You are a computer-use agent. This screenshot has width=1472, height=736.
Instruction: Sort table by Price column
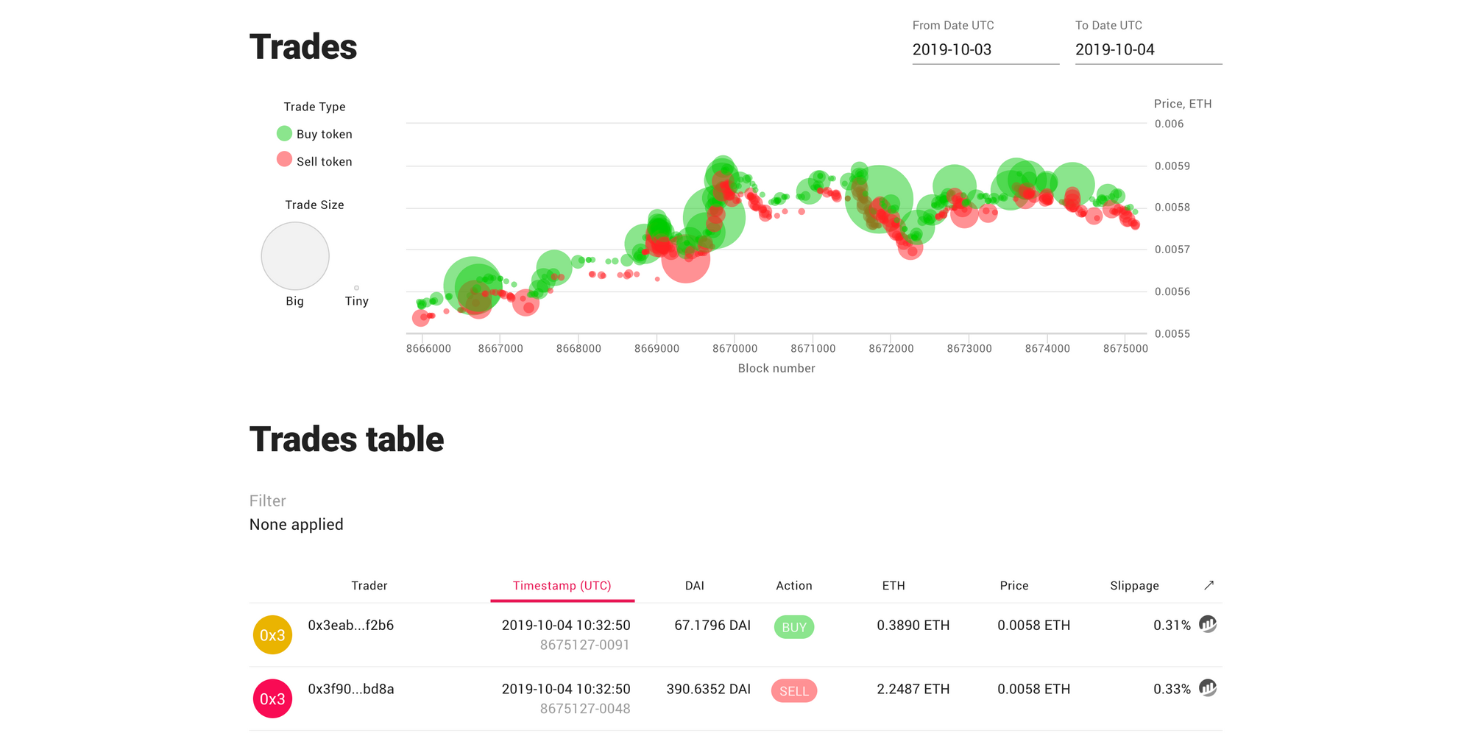tap(1013, 585)
